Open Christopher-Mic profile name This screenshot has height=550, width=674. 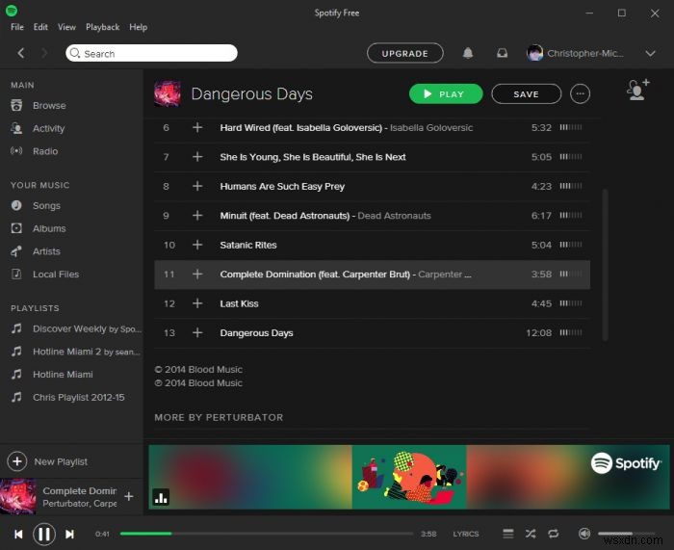tap(584, 53)
